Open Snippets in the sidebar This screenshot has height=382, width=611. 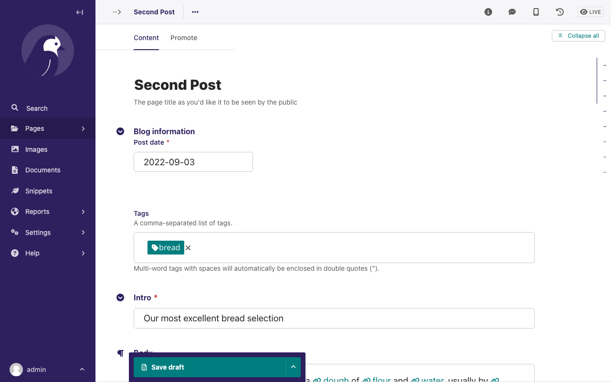(48, 191)
